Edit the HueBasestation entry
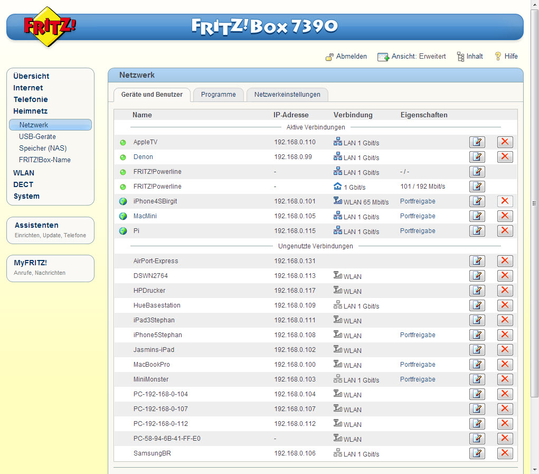The height and width of the screenshot is (474, 539). click(x=477, y=305)
